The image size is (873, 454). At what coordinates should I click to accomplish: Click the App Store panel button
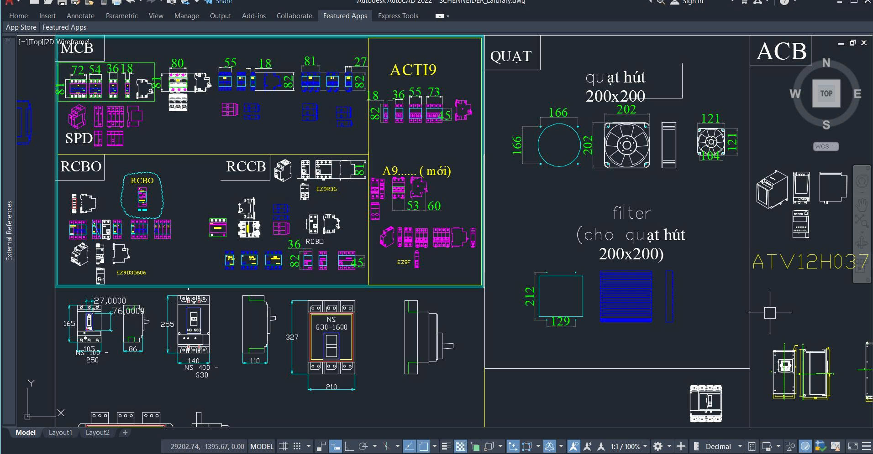(21, 27)
